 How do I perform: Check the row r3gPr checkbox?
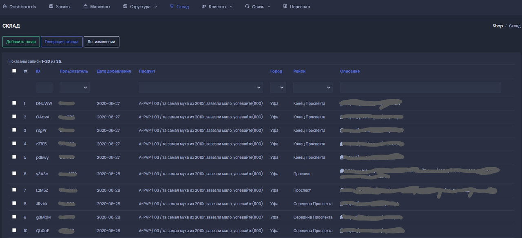(14, 130)
